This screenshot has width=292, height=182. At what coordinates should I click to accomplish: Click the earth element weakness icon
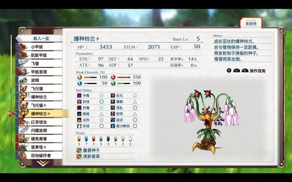(x=79, y=77)
